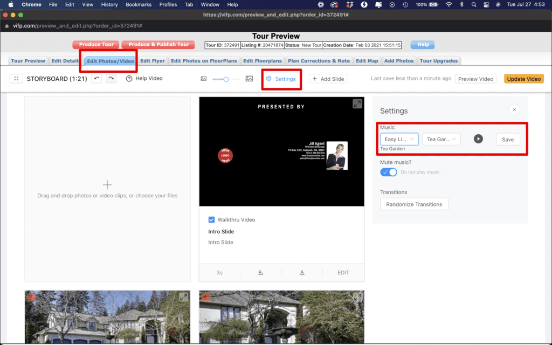552x345 pixels.
Task: Click the Produce & Publish Tour button
Action: (158, 44)
